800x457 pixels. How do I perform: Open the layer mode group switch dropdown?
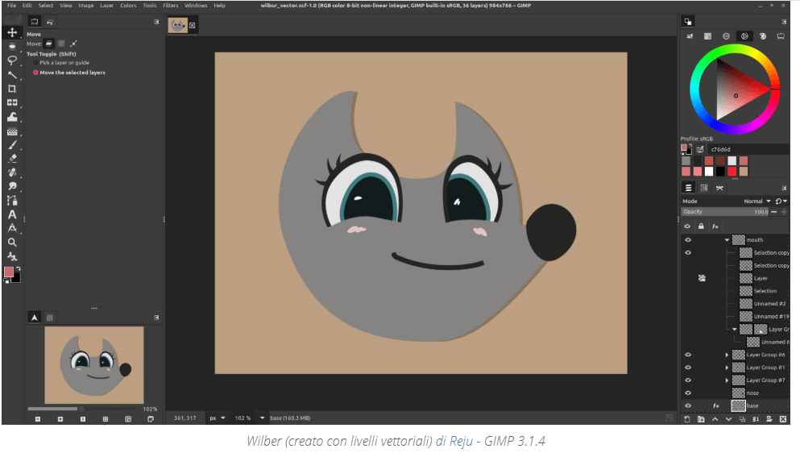781,201
